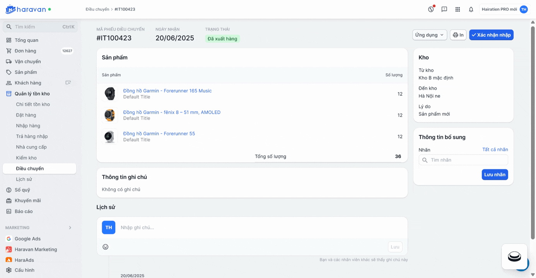Click the Đơn hàng 12627 count badge
Viewport: 536px width, 278px height.
(67, 51)
